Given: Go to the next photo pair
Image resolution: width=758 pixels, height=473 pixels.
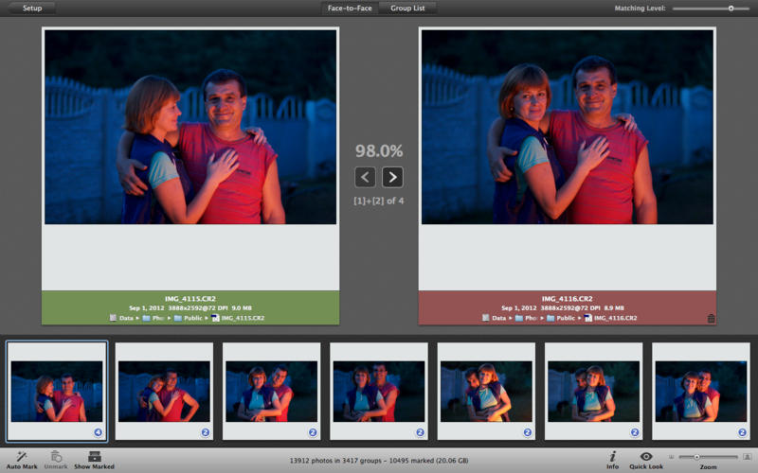Looking at the screenshot, I should 392,177.
